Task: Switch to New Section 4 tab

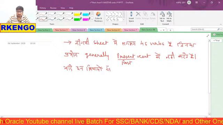Action: [78, 30]
